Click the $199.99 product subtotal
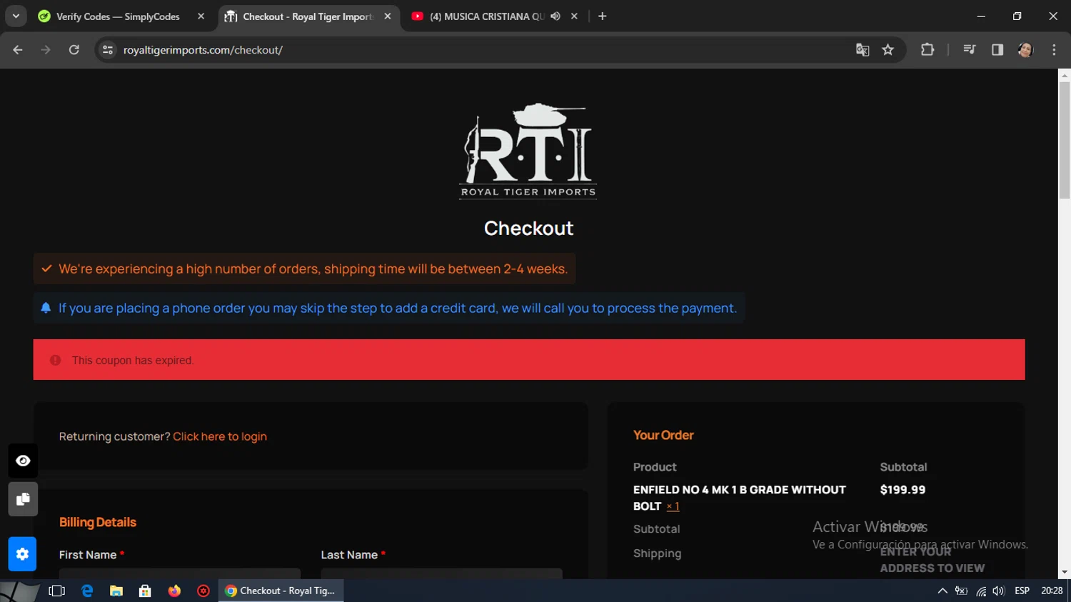Image resolution: width=1071 pixels, height=602 pixels. coord(902,490)
